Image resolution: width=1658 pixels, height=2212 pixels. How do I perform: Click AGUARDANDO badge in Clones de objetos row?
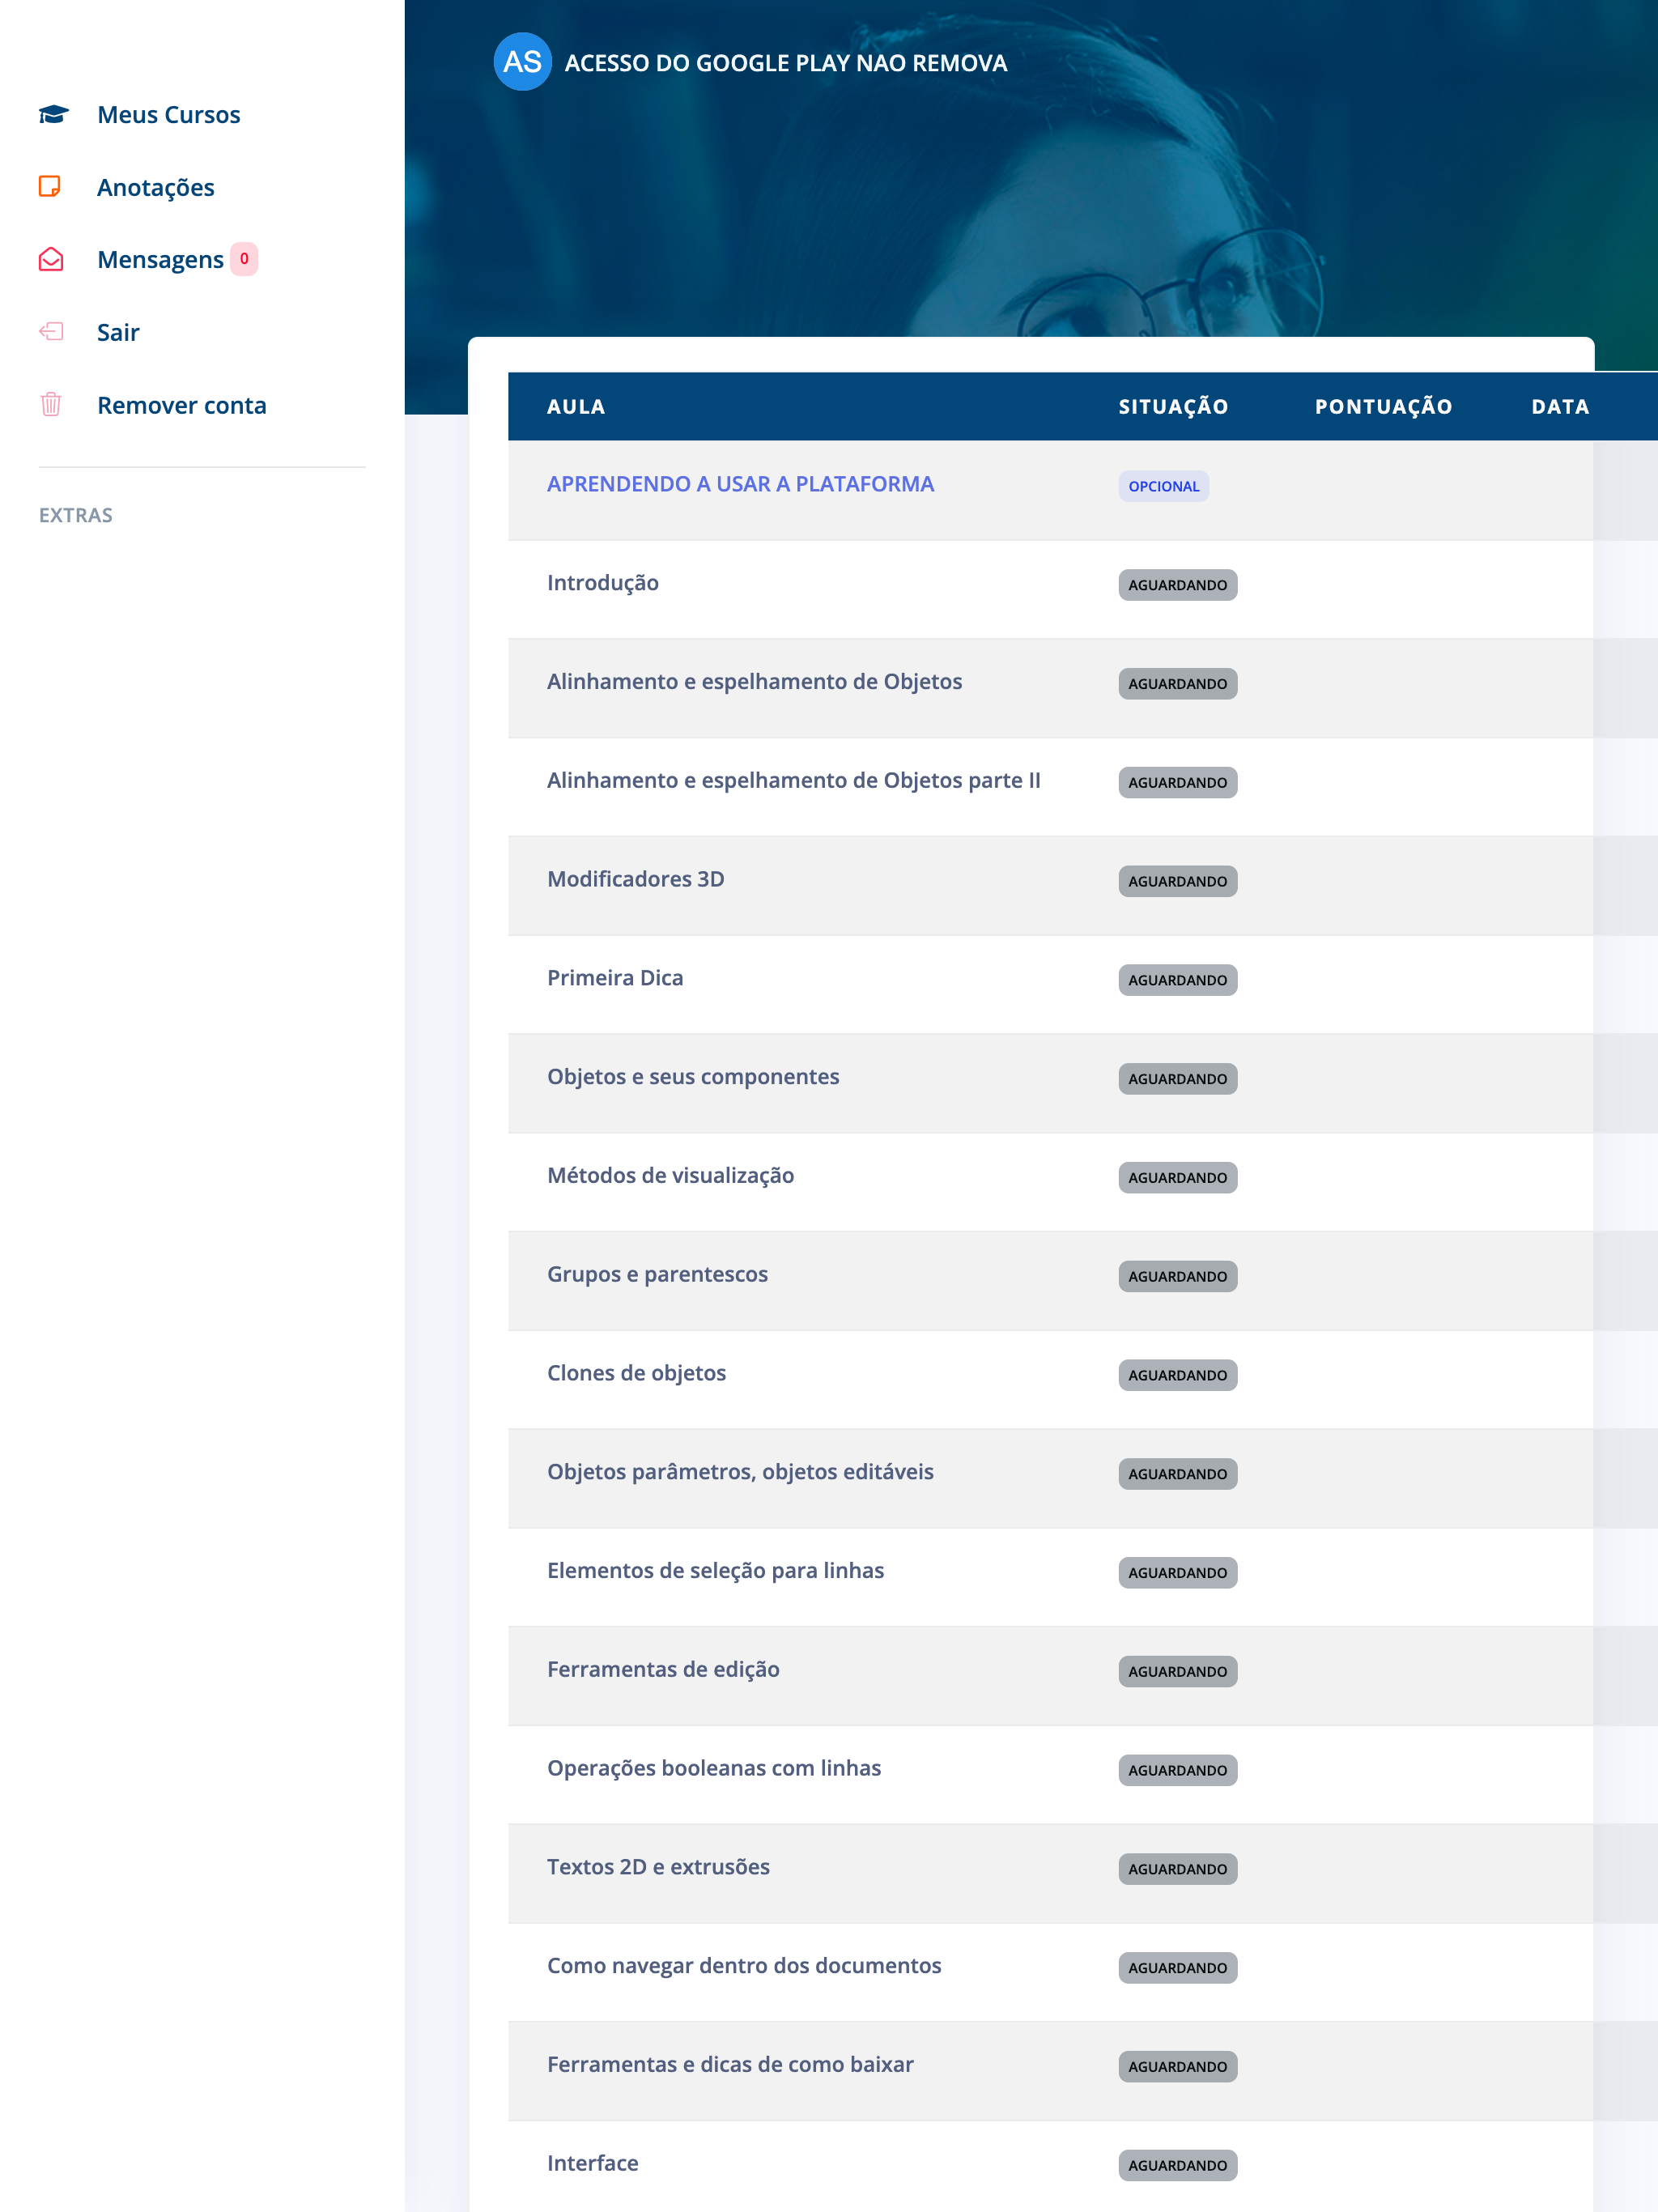pyautogui.click(x=1177, y=1375)
